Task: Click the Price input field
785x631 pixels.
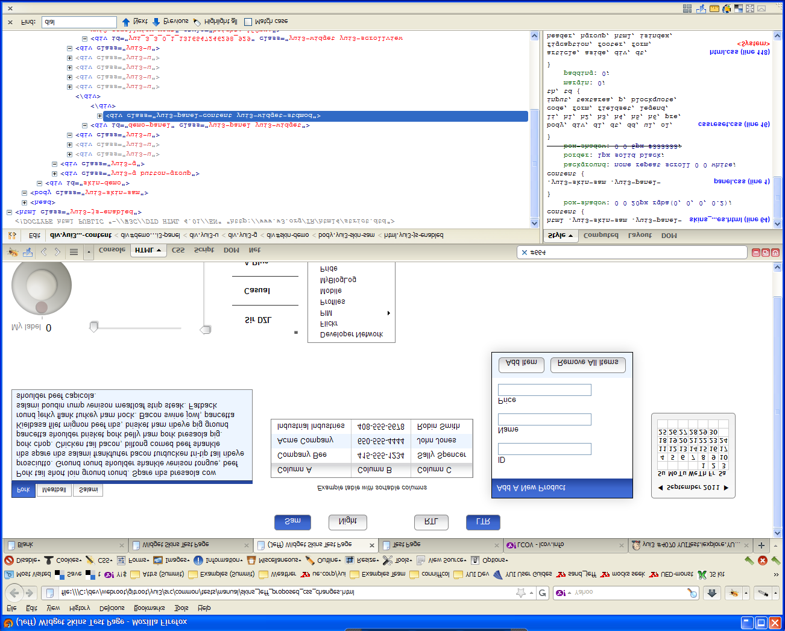Action: click(x=544, y=390)
